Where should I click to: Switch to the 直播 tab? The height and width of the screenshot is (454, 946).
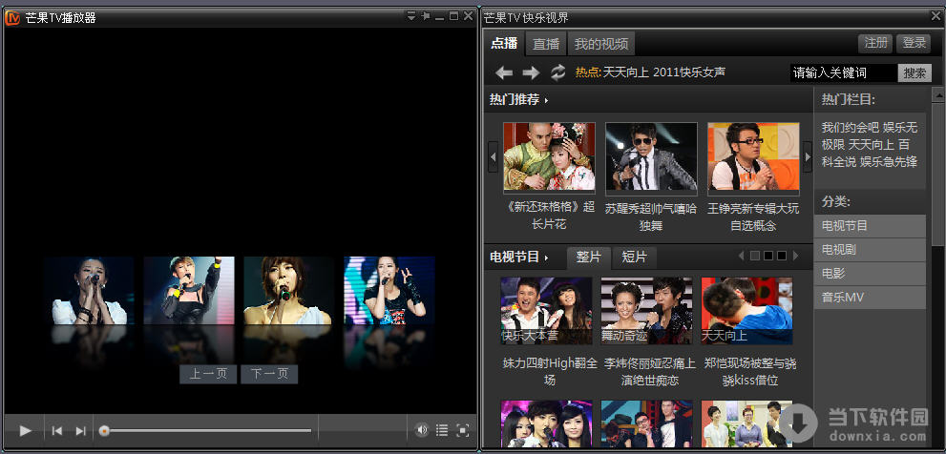(x=546, y=44)
